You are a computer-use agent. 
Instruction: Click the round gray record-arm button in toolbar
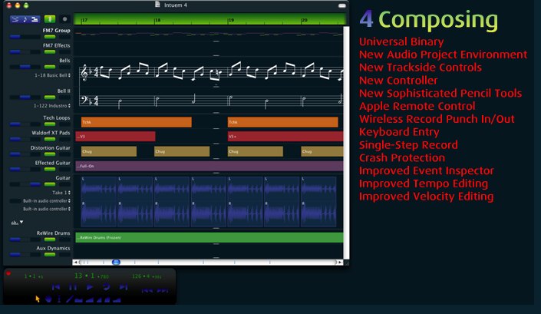pos(64,18)
